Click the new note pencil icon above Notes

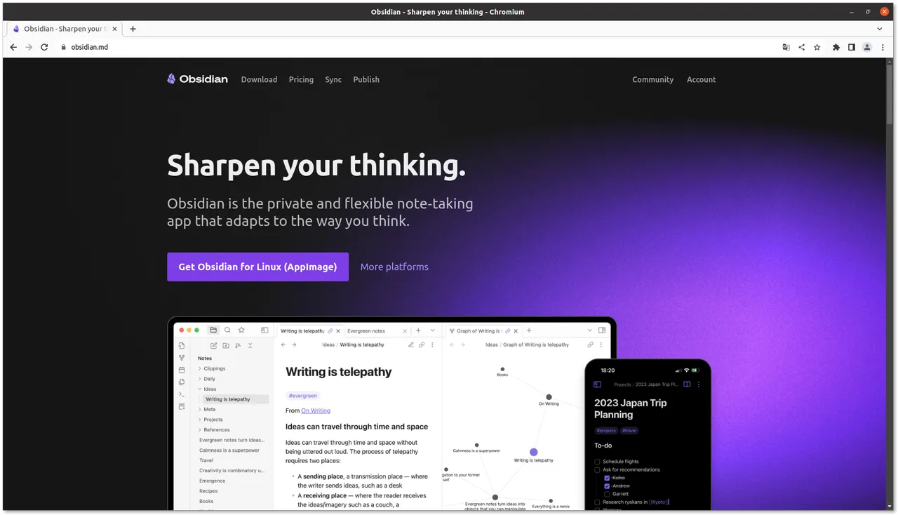(214, 345)
